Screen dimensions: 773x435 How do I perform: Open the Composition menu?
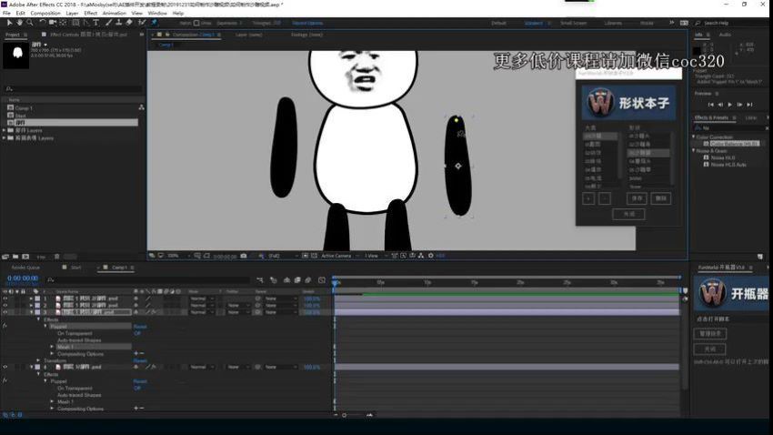(x=45, y=14)
